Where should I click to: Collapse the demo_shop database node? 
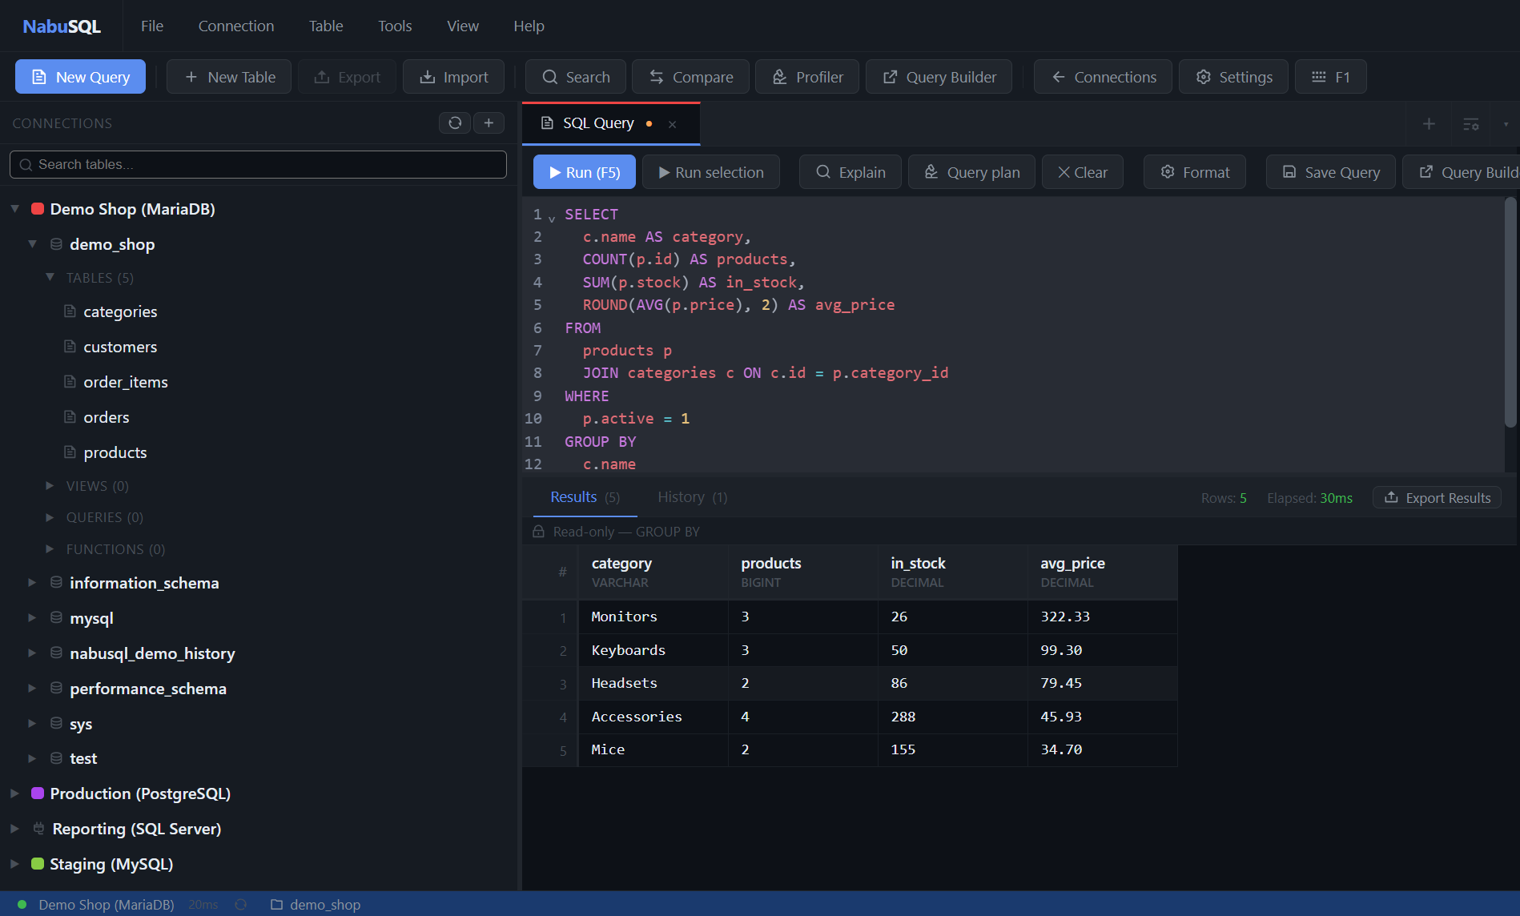(x=32, y=244)
